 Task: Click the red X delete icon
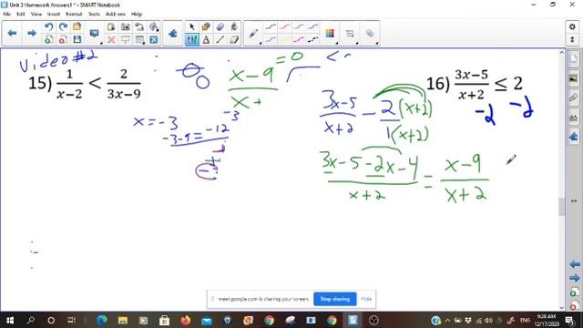(111, 39)
